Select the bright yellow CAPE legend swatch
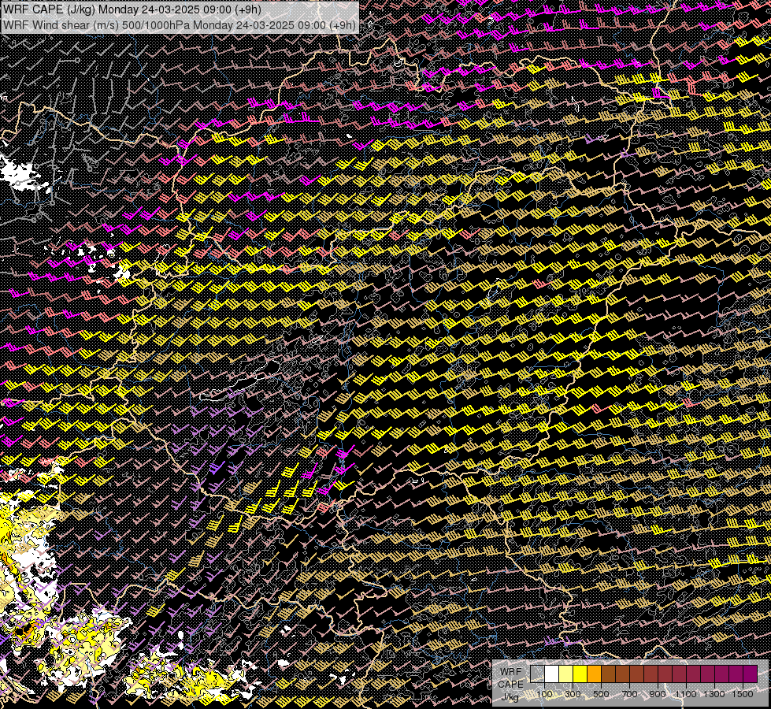The image size is (771, 709). (580, 674)
